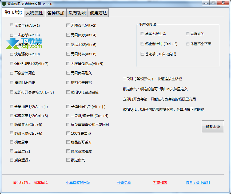The image size is (231, 194).
Task: Check 无限体力(Alt+4)
Action: (68, 35)
